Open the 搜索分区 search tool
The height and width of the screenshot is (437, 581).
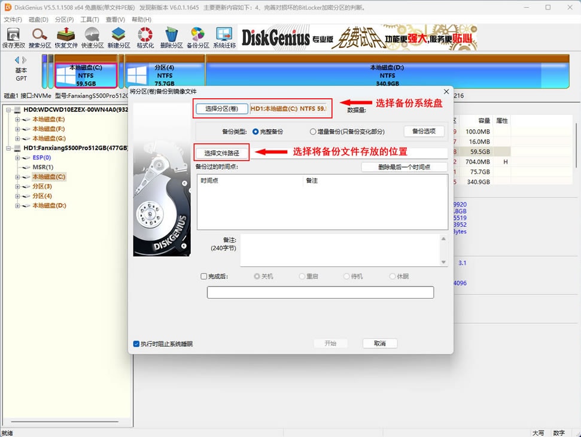pos(39,37)
